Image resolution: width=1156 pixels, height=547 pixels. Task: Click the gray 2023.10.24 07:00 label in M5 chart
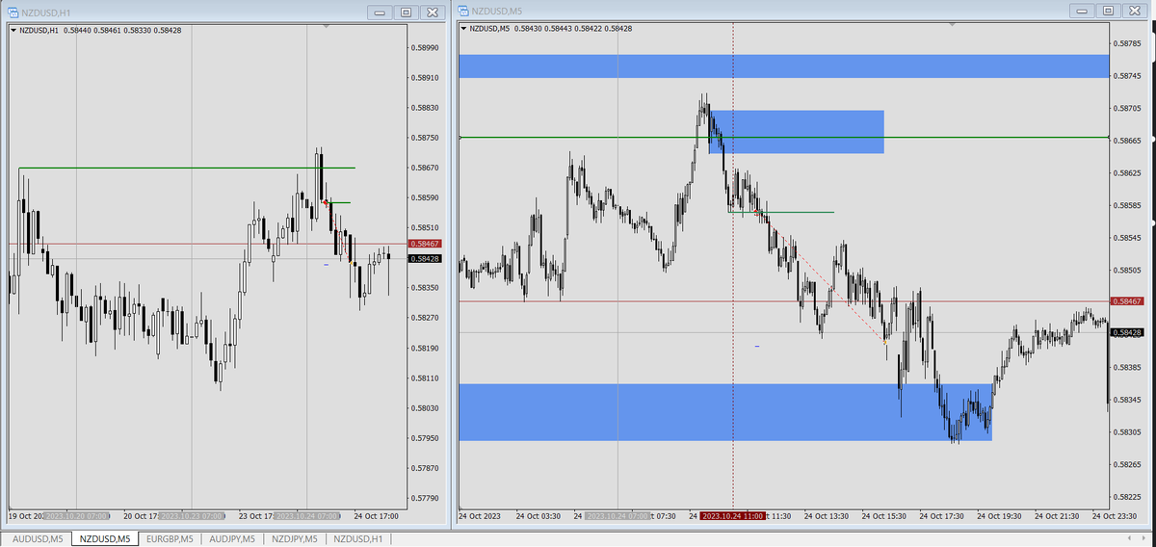(x=617, y=516)
